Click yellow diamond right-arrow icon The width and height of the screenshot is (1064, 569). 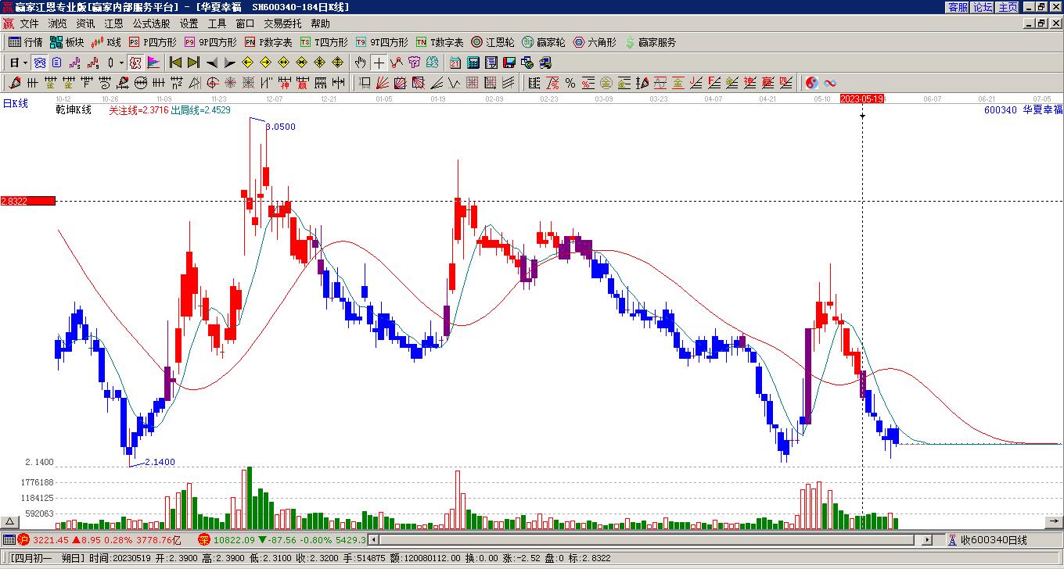click(265, 63)
